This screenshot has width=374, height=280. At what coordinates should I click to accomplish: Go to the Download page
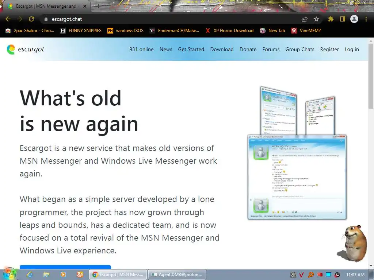[222, 49]
